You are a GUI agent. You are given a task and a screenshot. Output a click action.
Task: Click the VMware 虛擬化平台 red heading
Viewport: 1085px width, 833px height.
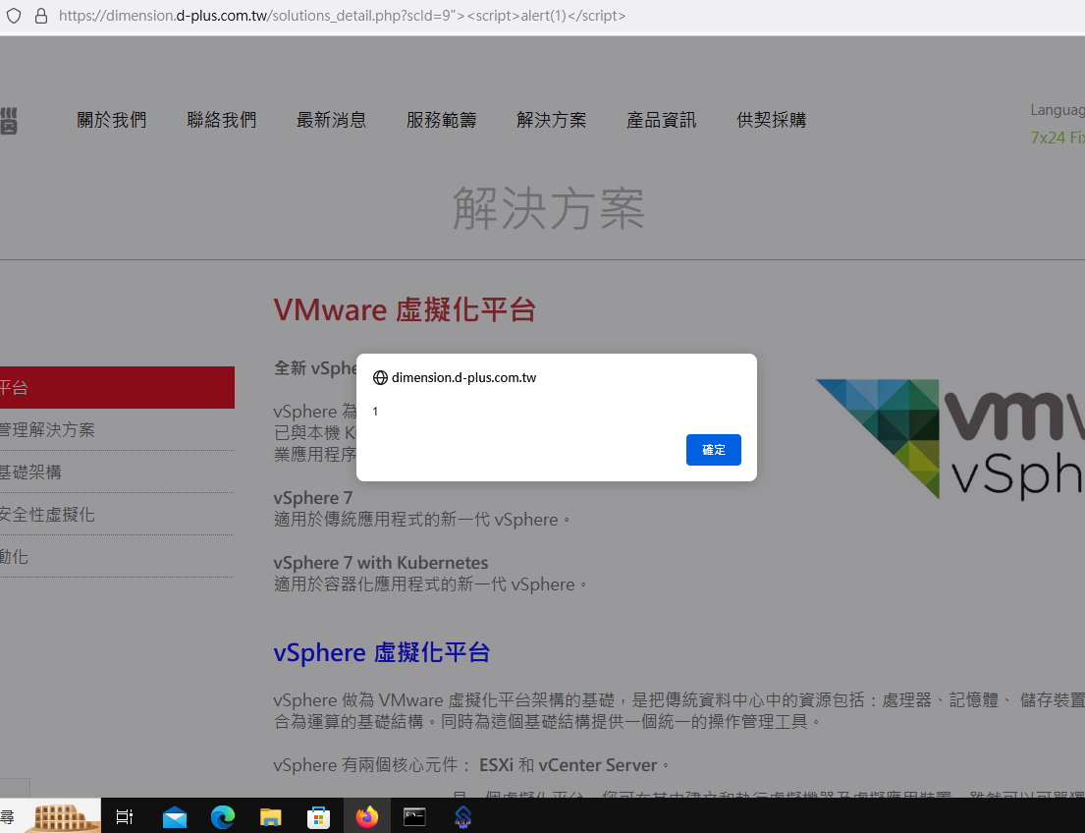point(405,309)
